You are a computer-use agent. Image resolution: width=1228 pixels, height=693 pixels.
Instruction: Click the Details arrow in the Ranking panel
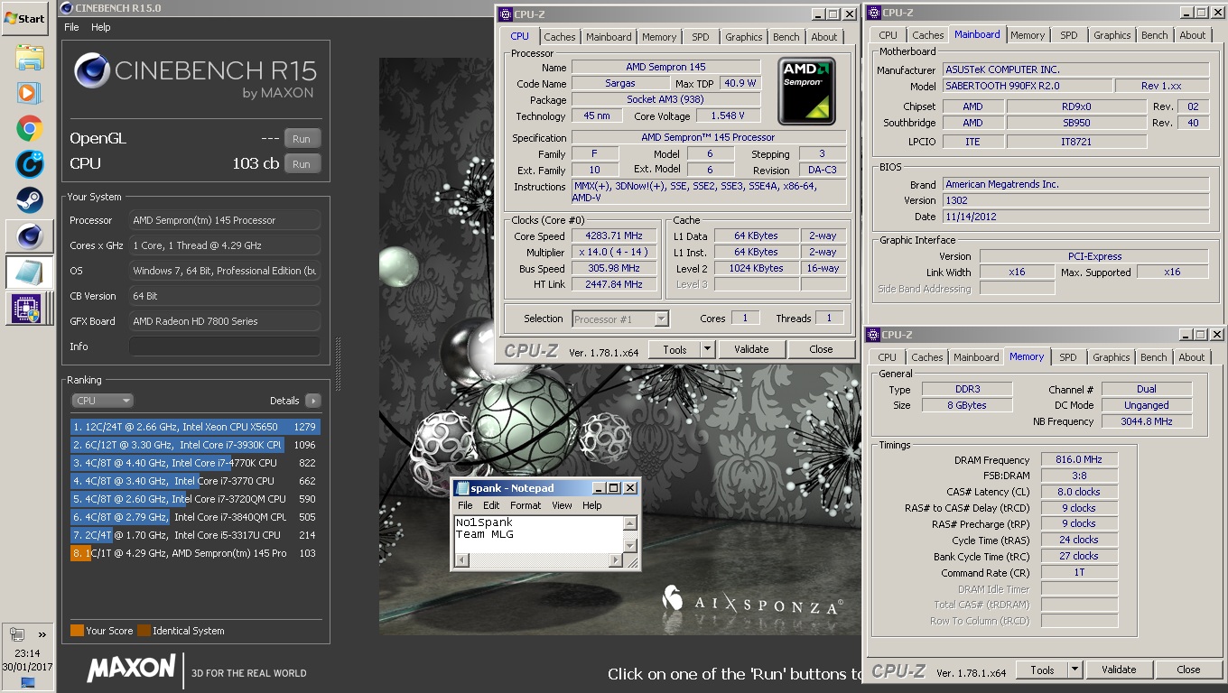[312, 401]
